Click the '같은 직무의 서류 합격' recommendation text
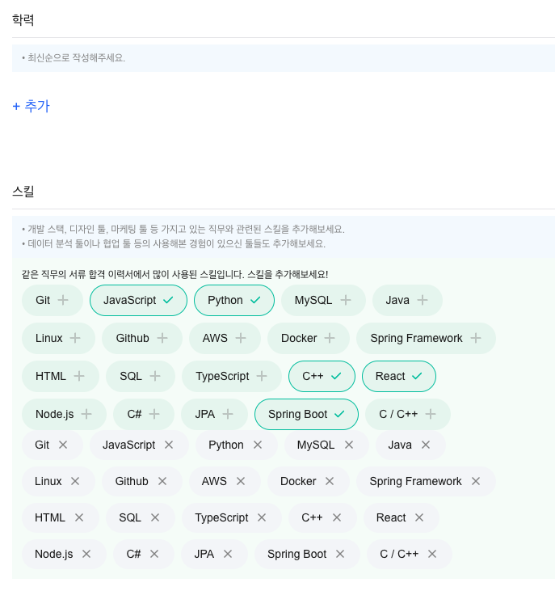 pyautogui.click(x=174, y=274)
